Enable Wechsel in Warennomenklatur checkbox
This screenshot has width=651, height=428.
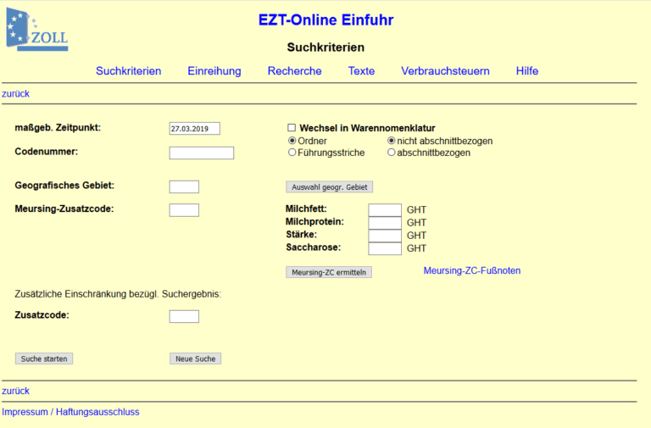292,128
